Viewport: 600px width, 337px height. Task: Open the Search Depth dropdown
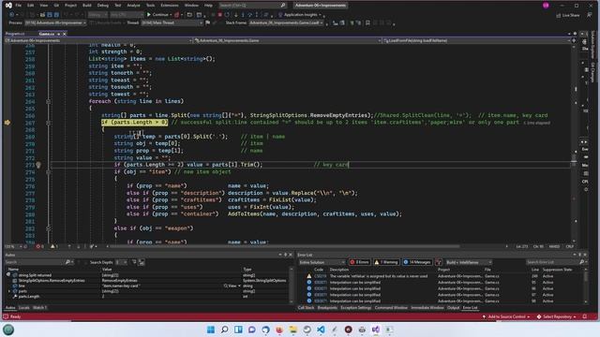coord(121,262)
